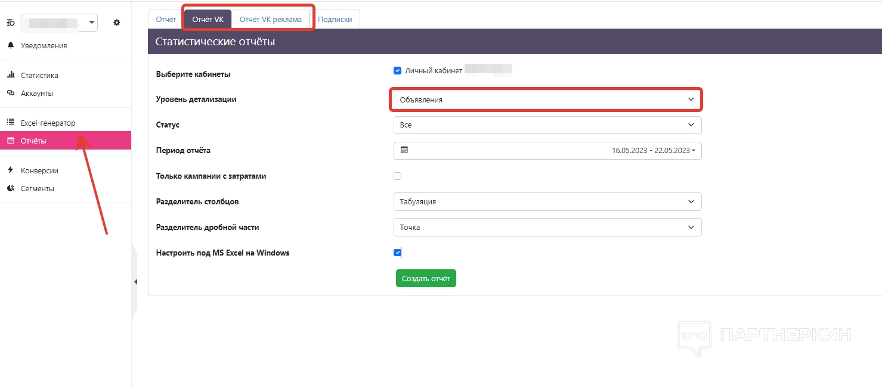Toggle the Настроить под MS Excel checkbox

point(398,253)
